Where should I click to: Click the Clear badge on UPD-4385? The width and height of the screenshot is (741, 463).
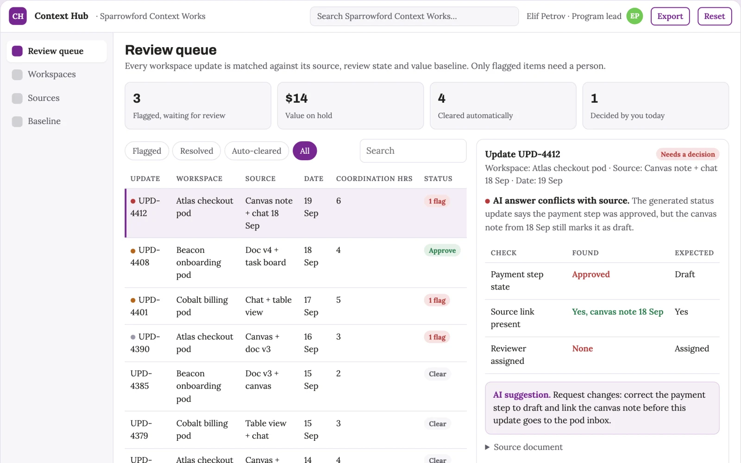tap(438, 374)
